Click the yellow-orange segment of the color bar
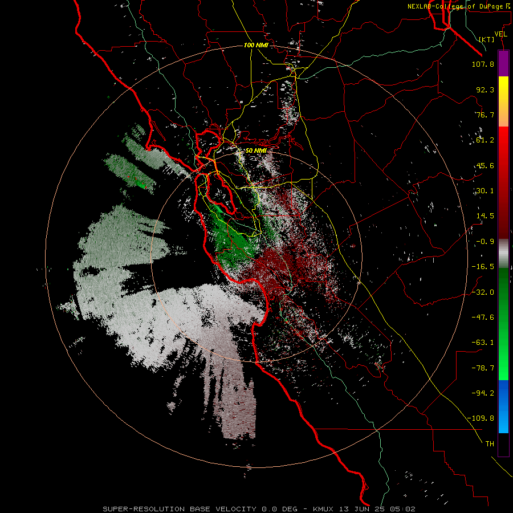Viewport: 513px width, 513px height. click(x=503, y=101)
